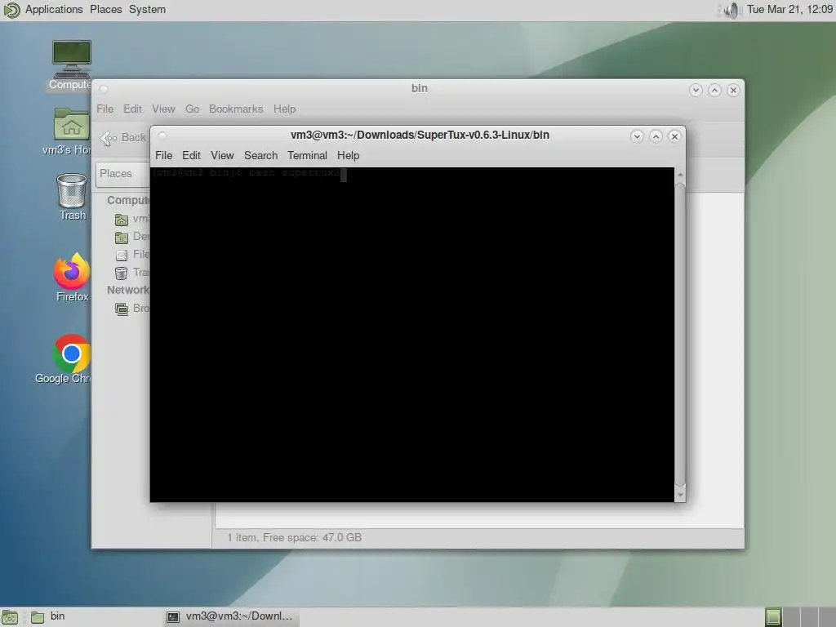Maximize the bin file manager window
The width and height of the screenshot is (836, 627).
coord(714,90)
